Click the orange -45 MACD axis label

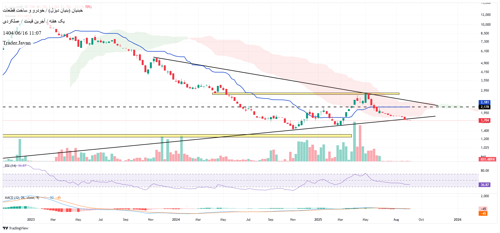484,214
